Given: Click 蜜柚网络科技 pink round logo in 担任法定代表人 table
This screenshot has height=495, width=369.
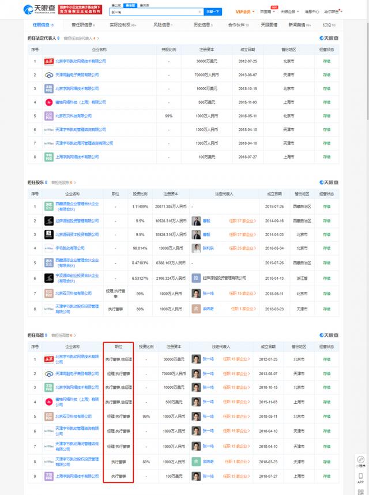Looking at the screenshot, I should pyautogui.click(x=48, y=102).
